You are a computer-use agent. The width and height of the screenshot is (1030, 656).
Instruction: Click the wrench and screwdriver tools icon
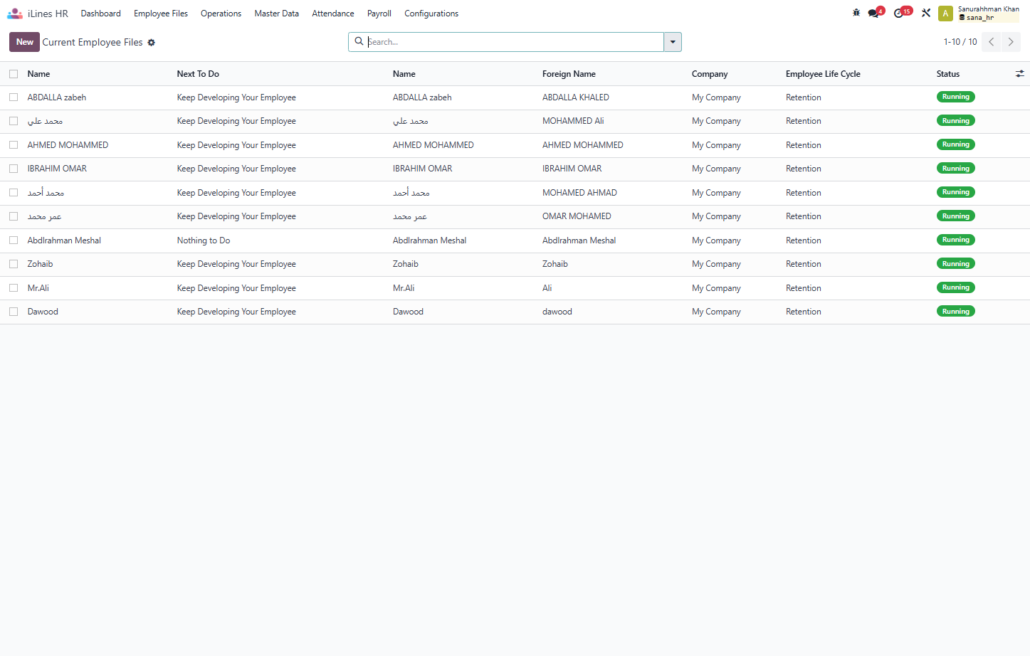[x=926, y=13]
